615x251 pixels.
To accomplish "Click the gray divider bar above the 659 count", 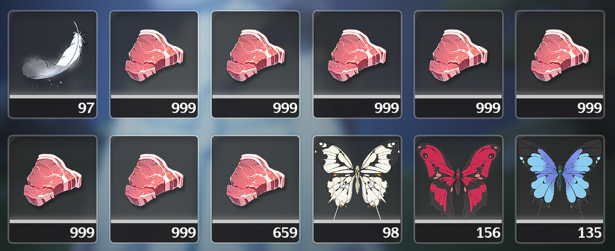I will pyautogui.click(x=256, y=221).
